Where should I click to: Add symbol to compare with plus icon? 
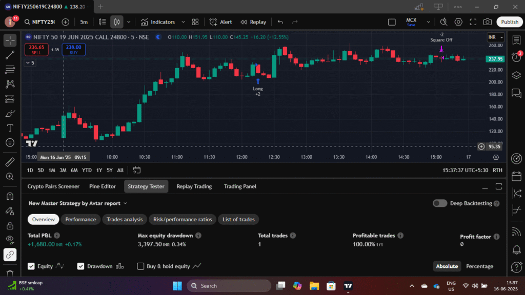[66, 22]
